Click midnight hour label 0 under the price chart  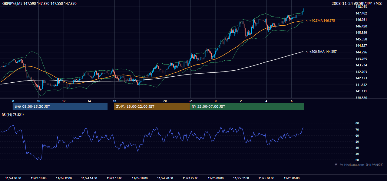pyautogui.click(x=216, y=101)
